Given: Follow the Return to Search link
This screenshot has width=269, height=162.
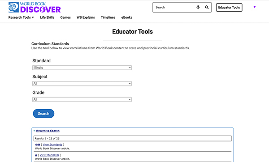Looking at the screenshot, I should tap(48, 131).
